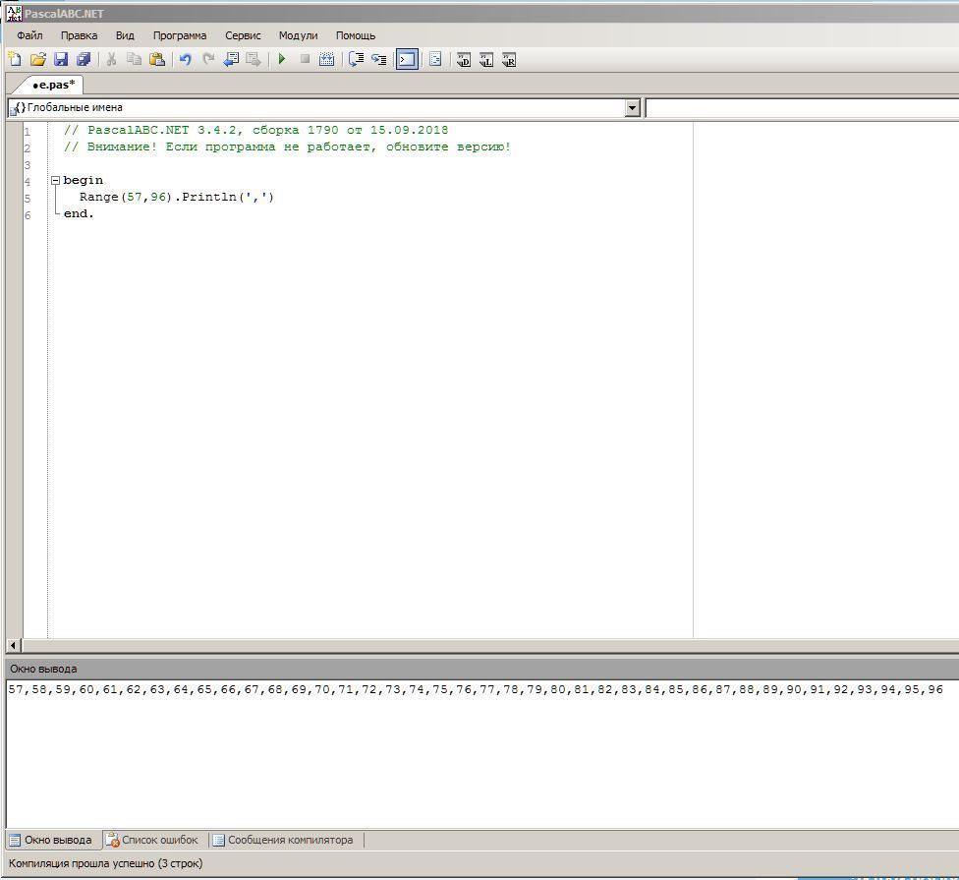Click output line starting with 57,58,59

pos(476,689)
